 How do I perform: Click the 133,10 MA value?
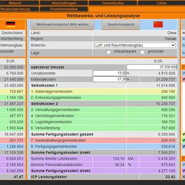[119, 158]
